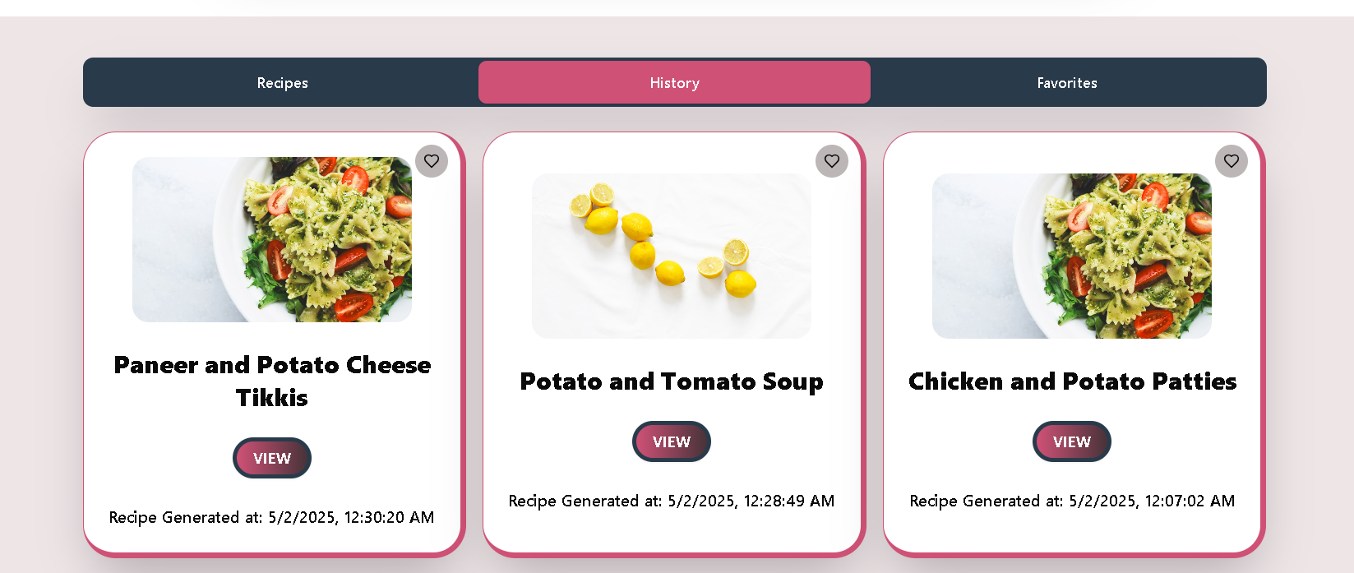The width and height of the screenshot is (1354, 573).
Task: Click the Potato and Tomato Soup title
Action: click(672, 381)
